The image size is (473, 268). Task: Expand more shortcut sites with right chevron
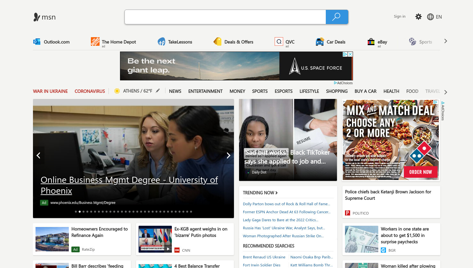446,41
